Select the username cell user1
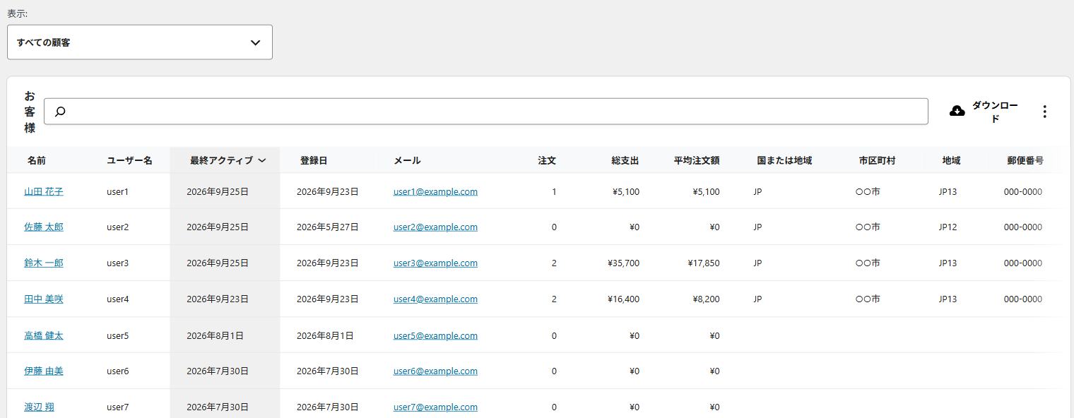Screen dimensions: 1074x418 pyautogui.click(x=117, y=191)
